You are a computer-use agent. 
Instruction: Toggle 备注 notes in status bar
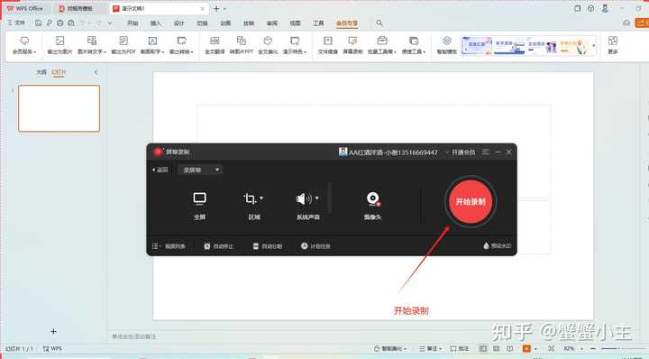pyautogui.click(x=431, y=349)
